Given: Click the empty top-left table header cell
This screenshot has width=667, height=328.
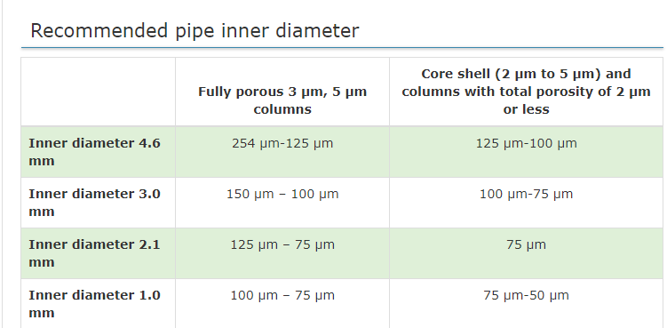Looking at the screenshot, I should (99, 92).
